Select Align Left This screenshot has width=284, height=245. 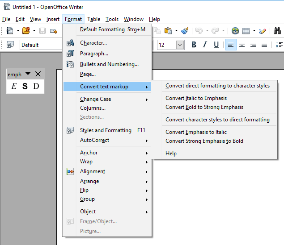coord(231,45)
